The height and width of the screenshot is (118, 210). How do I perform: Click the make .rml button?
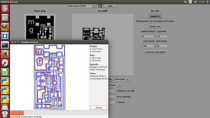tap(155, 26)
